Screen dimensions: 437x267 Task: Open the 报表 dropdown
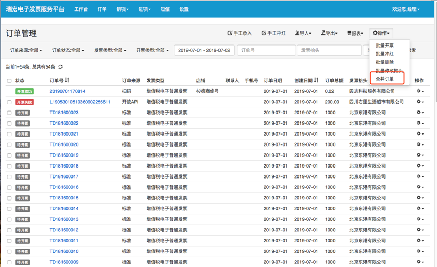pyautogui.click(x=355, y=33)
